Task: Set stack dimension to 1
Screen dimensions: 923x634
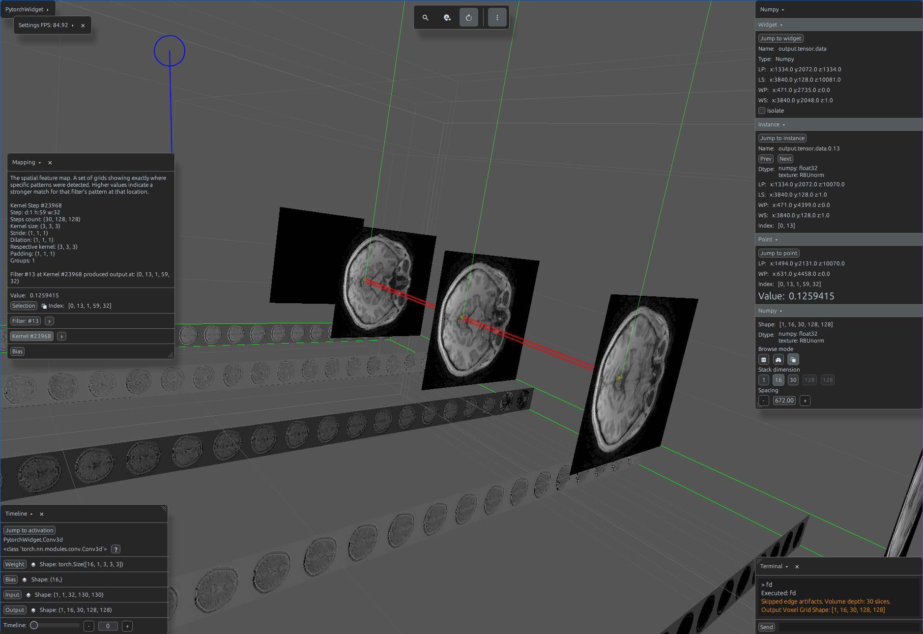Action: click(764, 380)
